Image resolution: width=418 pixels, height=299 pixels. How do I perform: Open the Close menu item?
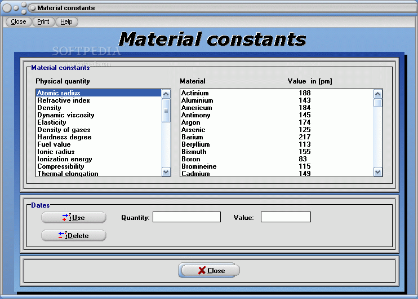(x=19, y=21)
